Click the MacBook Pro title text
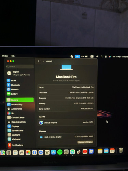 [x=66, y=77]
